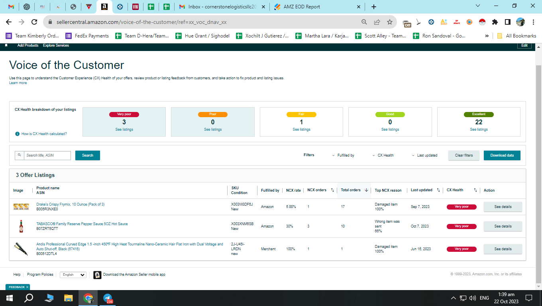
Task: Open the IP Alert extension
Action: click(457, 22)
